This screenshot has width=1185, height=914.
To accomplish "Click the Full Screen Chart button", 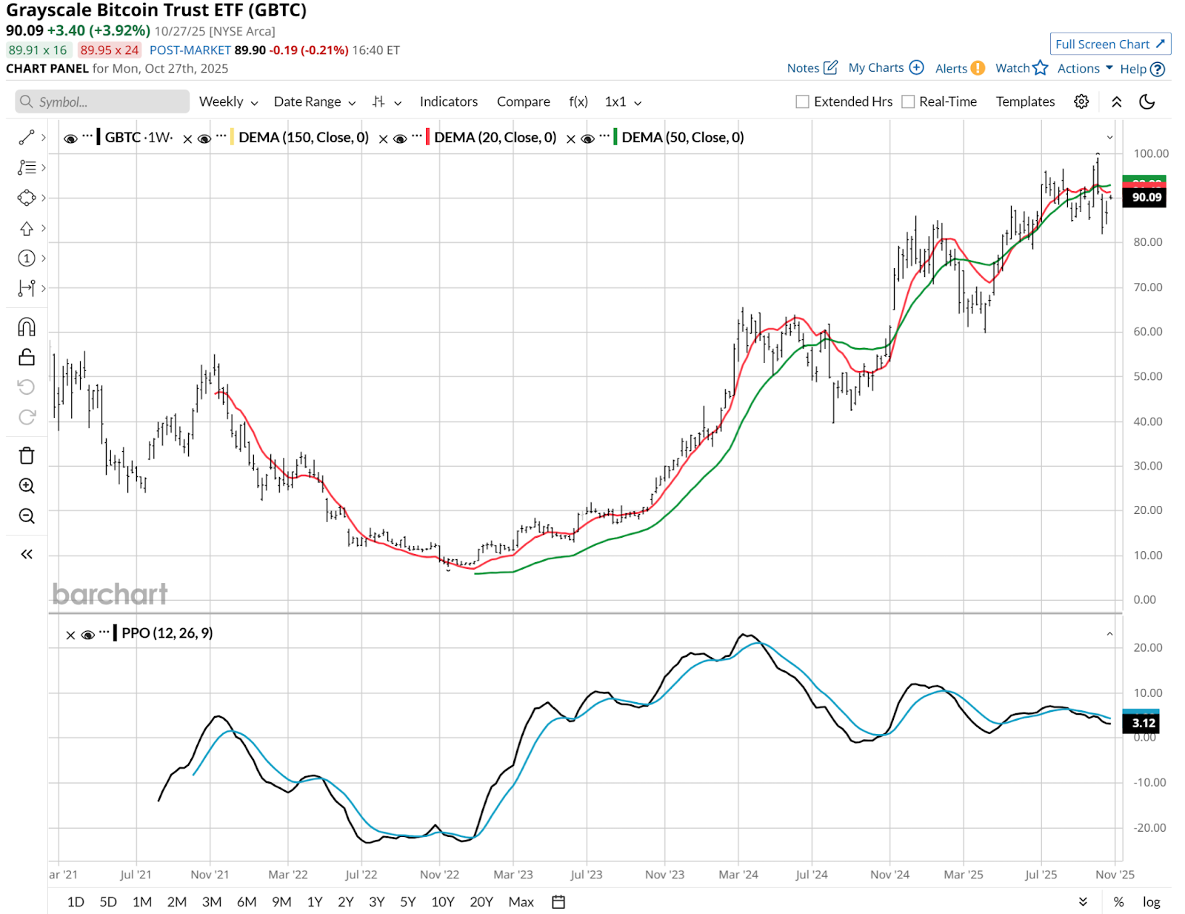I will click(1110, 44).
